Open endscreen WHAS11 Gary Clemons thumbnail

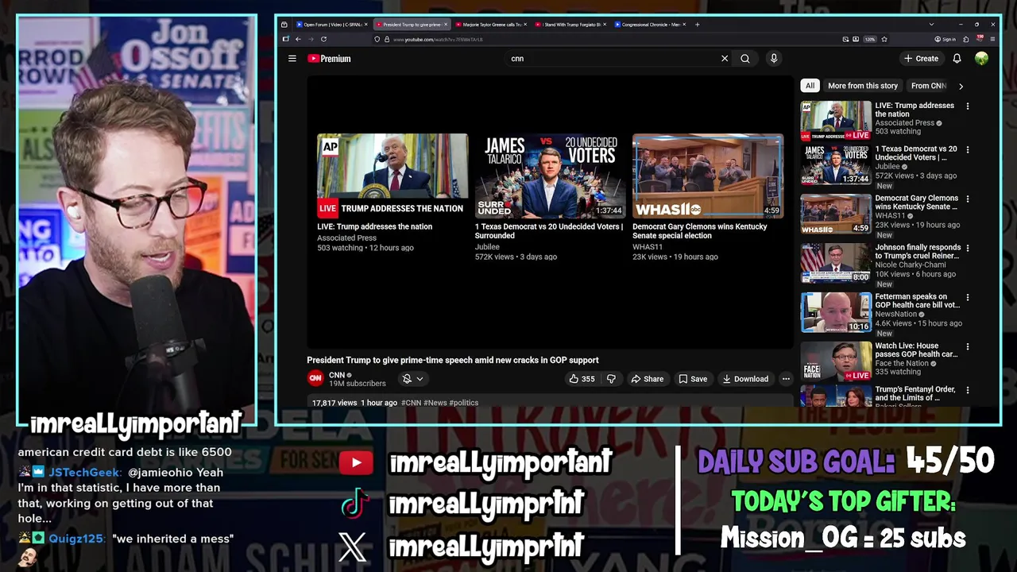708,176
